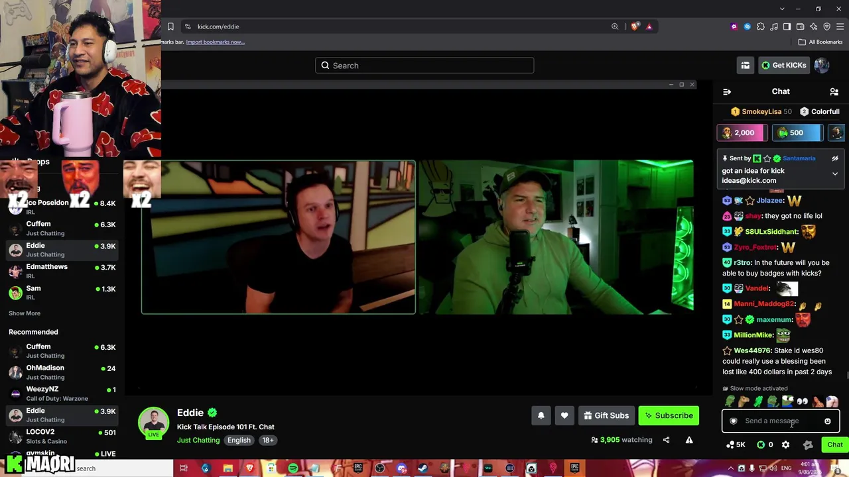Viewport: 849px width, 477px height.
Task: Expand Show More followed channels
Action: (25, 313)
